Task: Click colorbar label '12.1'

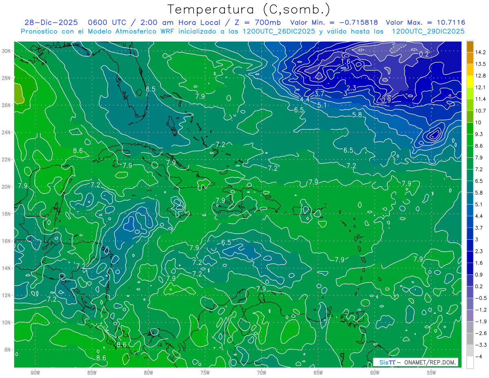Action: pyautogui.click(x=480, y=88)
